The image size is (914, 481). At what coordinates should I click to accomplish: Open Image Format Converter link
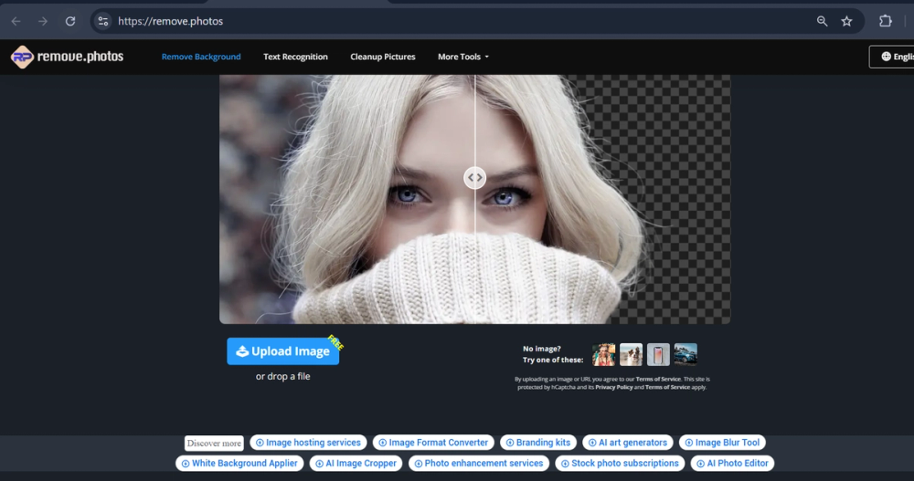[433, 443]
